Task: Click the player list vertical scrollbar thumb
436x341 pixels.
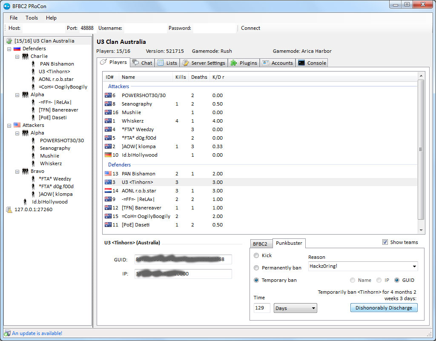Action: 421,149
